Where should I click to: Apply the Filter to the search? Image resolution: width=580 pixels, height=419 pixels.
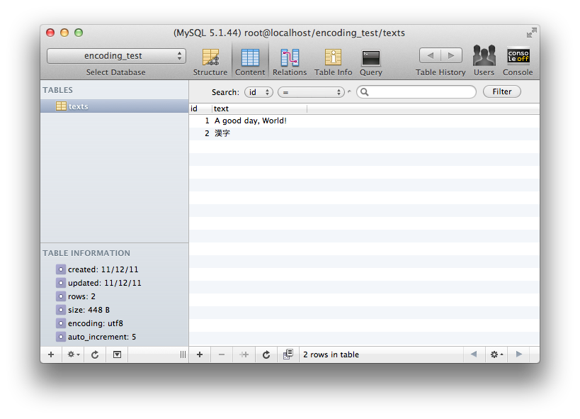pos(501,91)
